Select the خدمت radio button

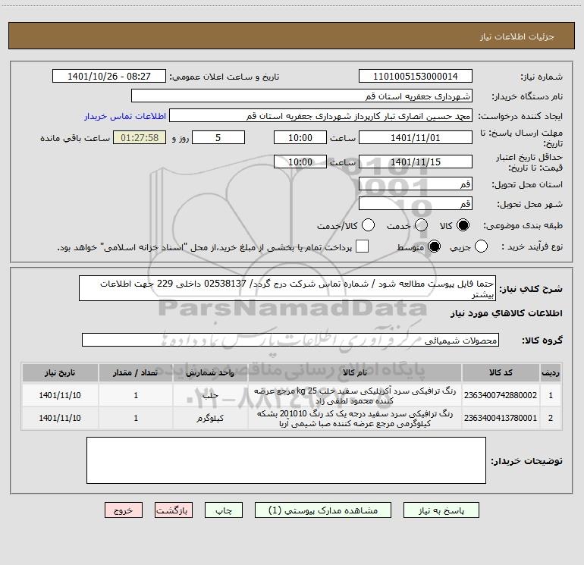421,225
